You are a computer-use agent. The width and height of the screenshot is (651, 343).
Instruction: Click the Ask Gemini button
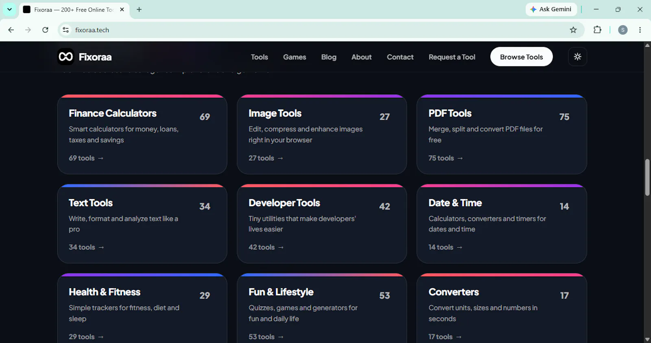click(551, 9)
